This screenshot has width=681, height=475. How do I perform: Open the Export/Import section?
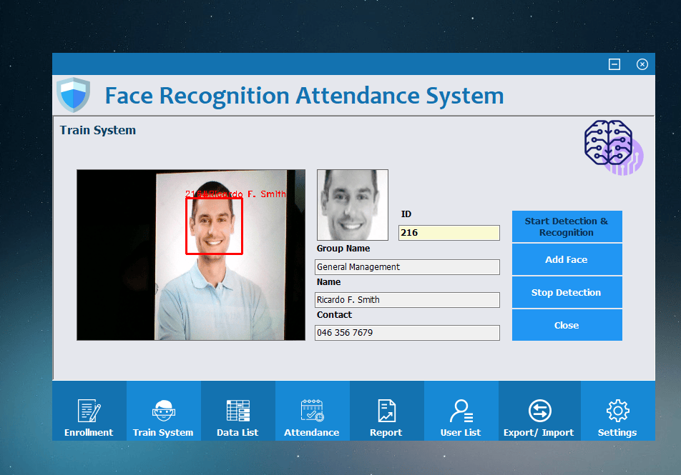pyautogui.click(x=539, y=411)
